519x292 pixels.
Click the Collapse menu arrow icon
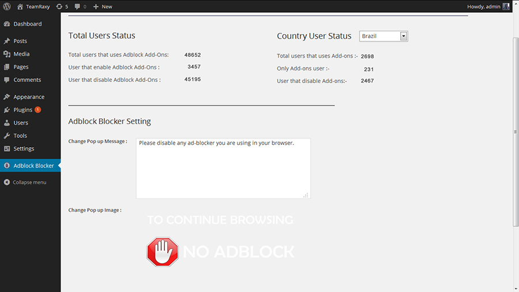6,182
